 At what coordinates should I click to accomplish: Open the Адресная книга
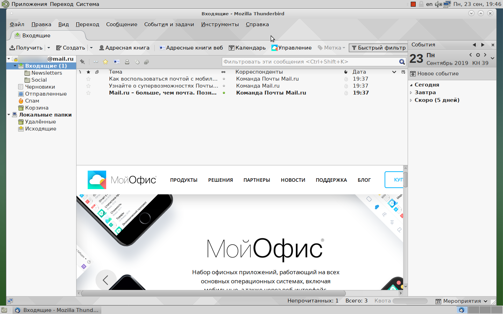(124, 48)
